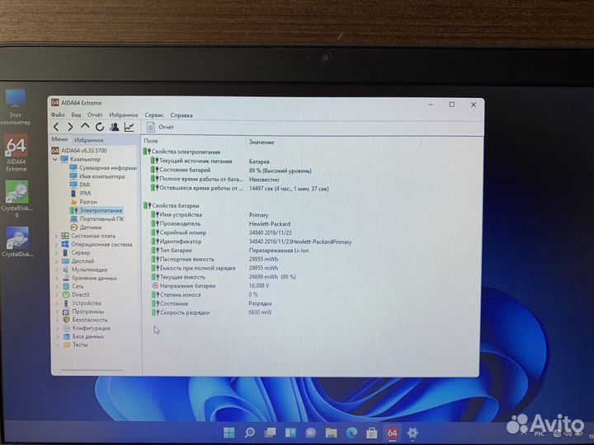Screen dimensions: 594x445
Task: Click the Тесты tree icon
Action: coord(67,345)
